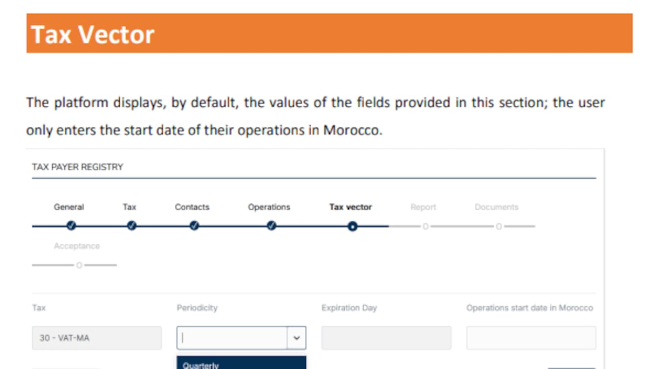Click the Tax vector current step dot

tap(352, 227)
